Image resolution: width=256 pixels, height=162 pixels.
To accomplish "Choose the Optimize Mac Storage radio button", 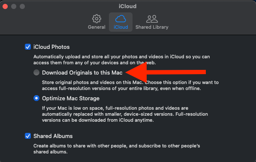I will [x=36, y=98].
